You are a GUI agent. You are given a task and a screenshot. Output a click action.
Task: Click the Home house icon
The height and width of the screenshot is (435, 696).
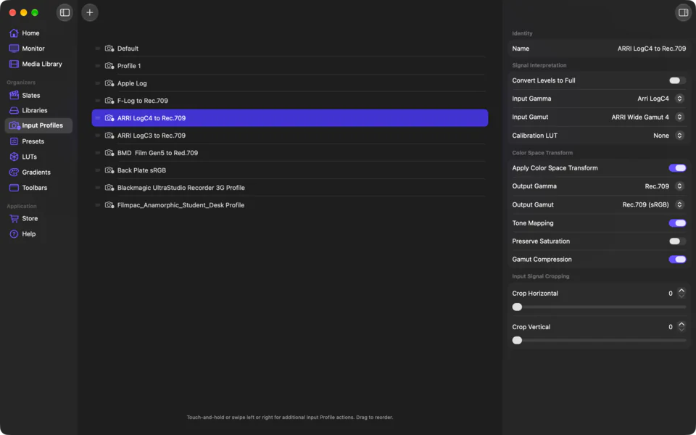tap(14, 33)
